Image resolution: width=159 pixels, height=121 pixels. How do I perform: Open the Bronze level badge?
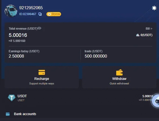click(54, 14)
